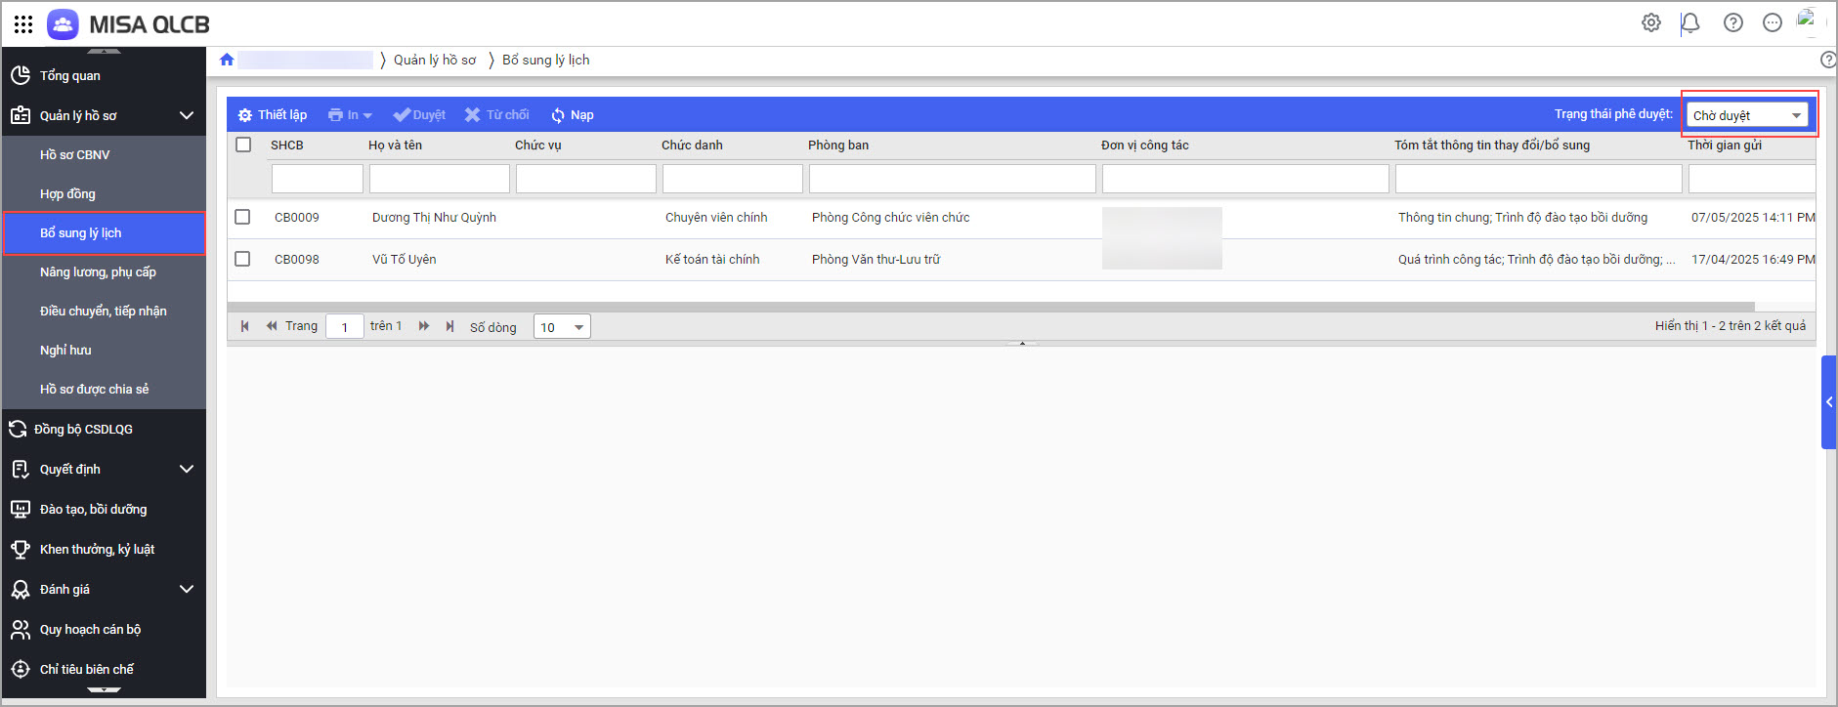The width and height of the screenshot is (1838, 707).
Task: Change the Số dòng rows dropdown
Action: pyautogui.click(x=562, y=327)
